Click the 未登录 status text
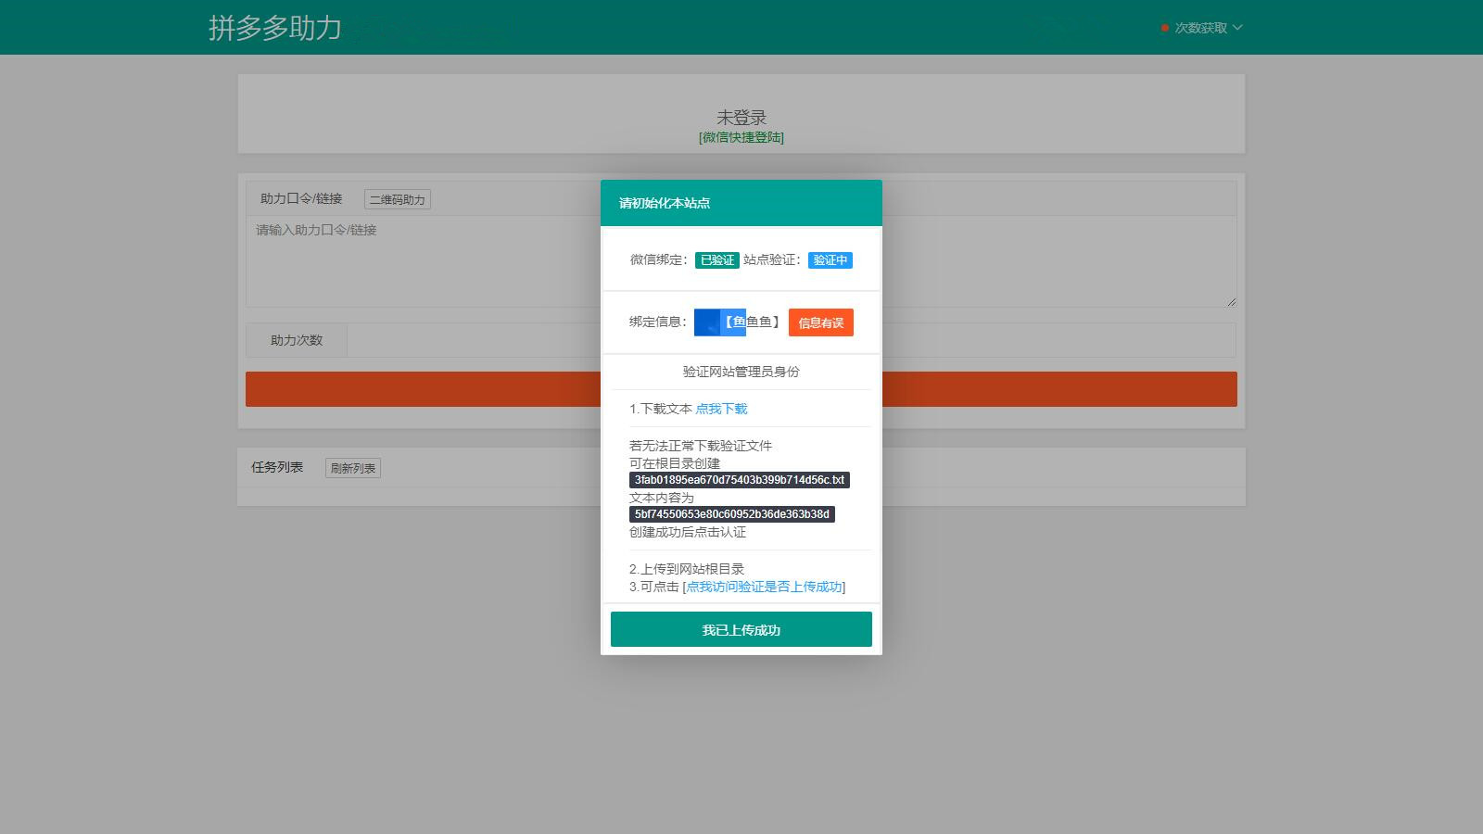The height and width of the screenshot is (834, 1483). tap(741, 118)
